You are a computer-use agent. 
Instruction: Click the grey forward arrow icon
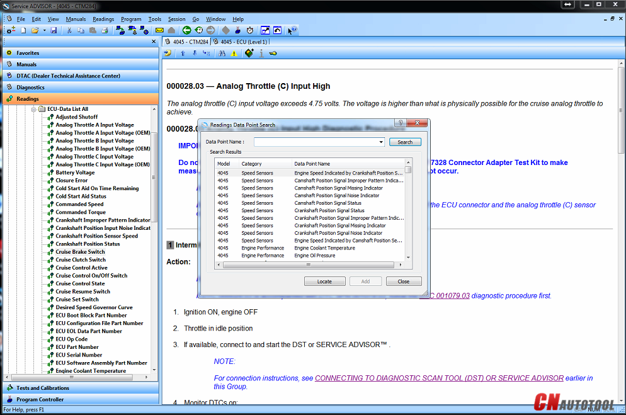click(211, 30)
